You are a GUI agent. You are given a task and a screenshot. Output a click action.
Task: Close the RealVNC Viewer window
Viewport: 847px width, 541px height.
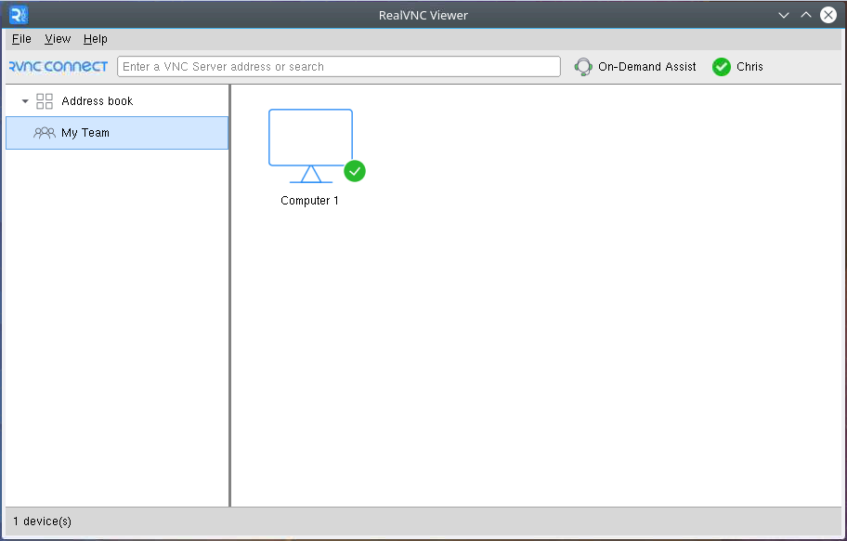[x=828, y=15]
